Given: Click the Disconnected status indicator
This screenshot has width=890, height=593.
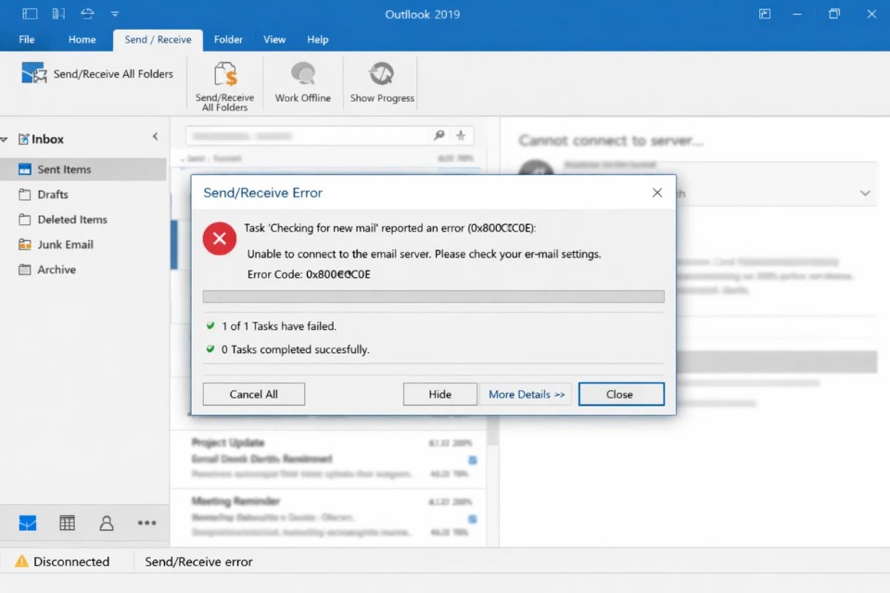Looking at the screenshot, I should 65,561.
